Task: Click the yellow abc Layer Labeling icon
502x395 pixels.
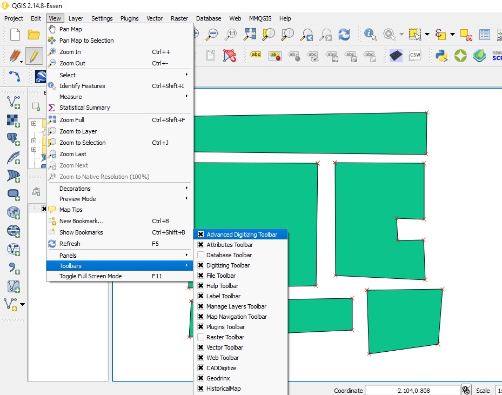Action: [x=256, y=55]
